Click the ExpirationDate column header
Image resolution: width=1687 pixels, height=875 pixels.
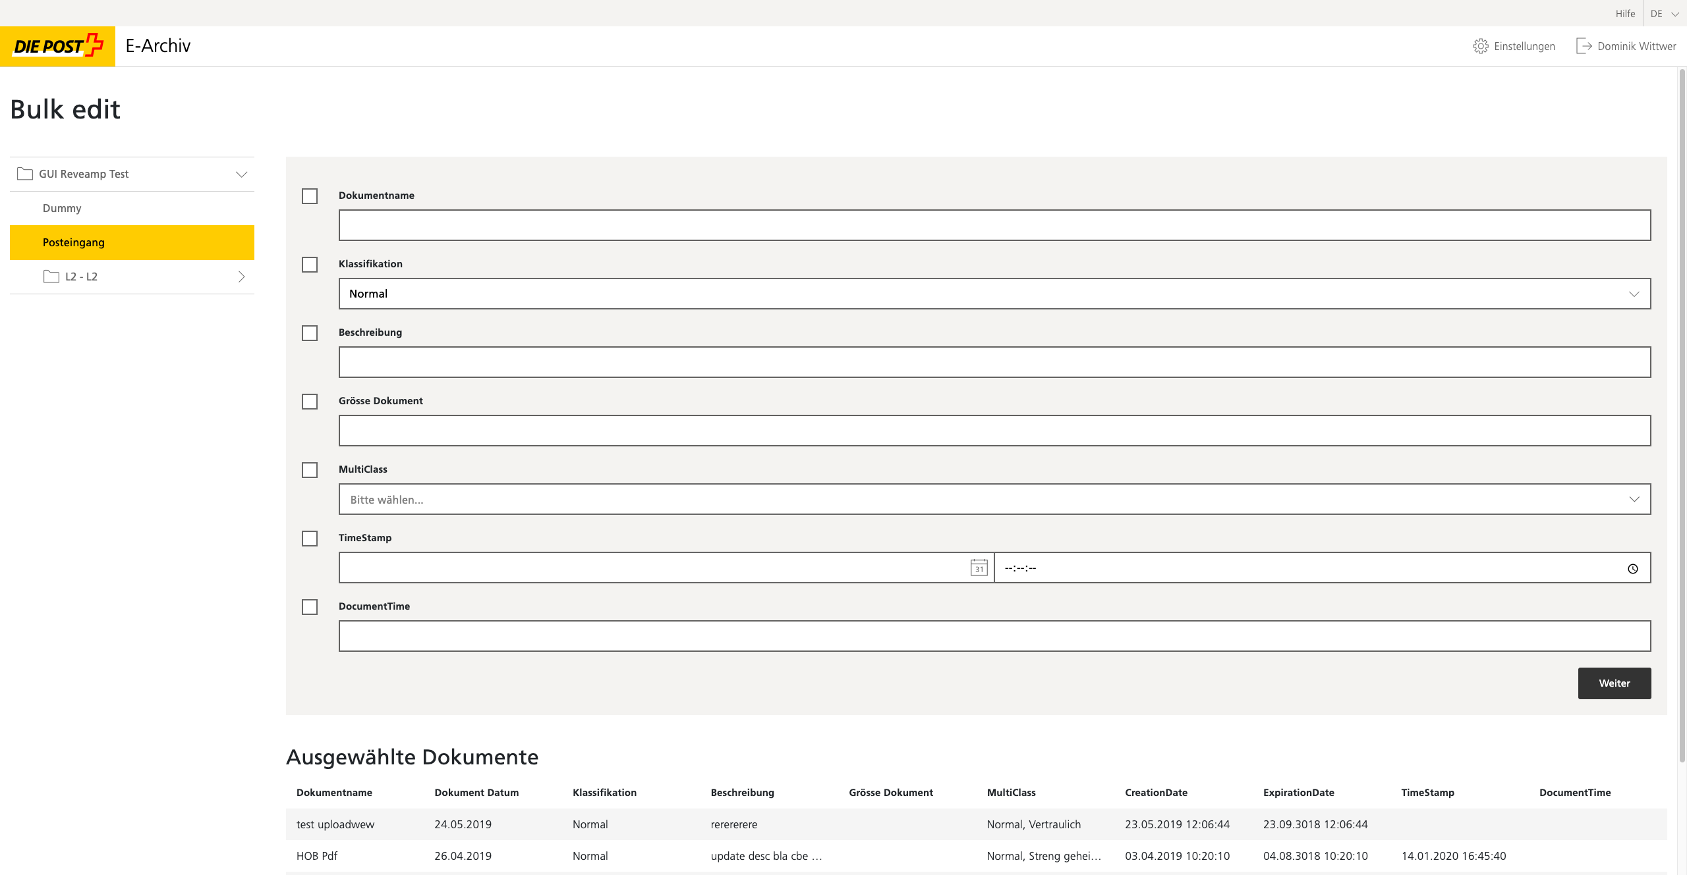pyautogui.click(x=1298, y=793)
